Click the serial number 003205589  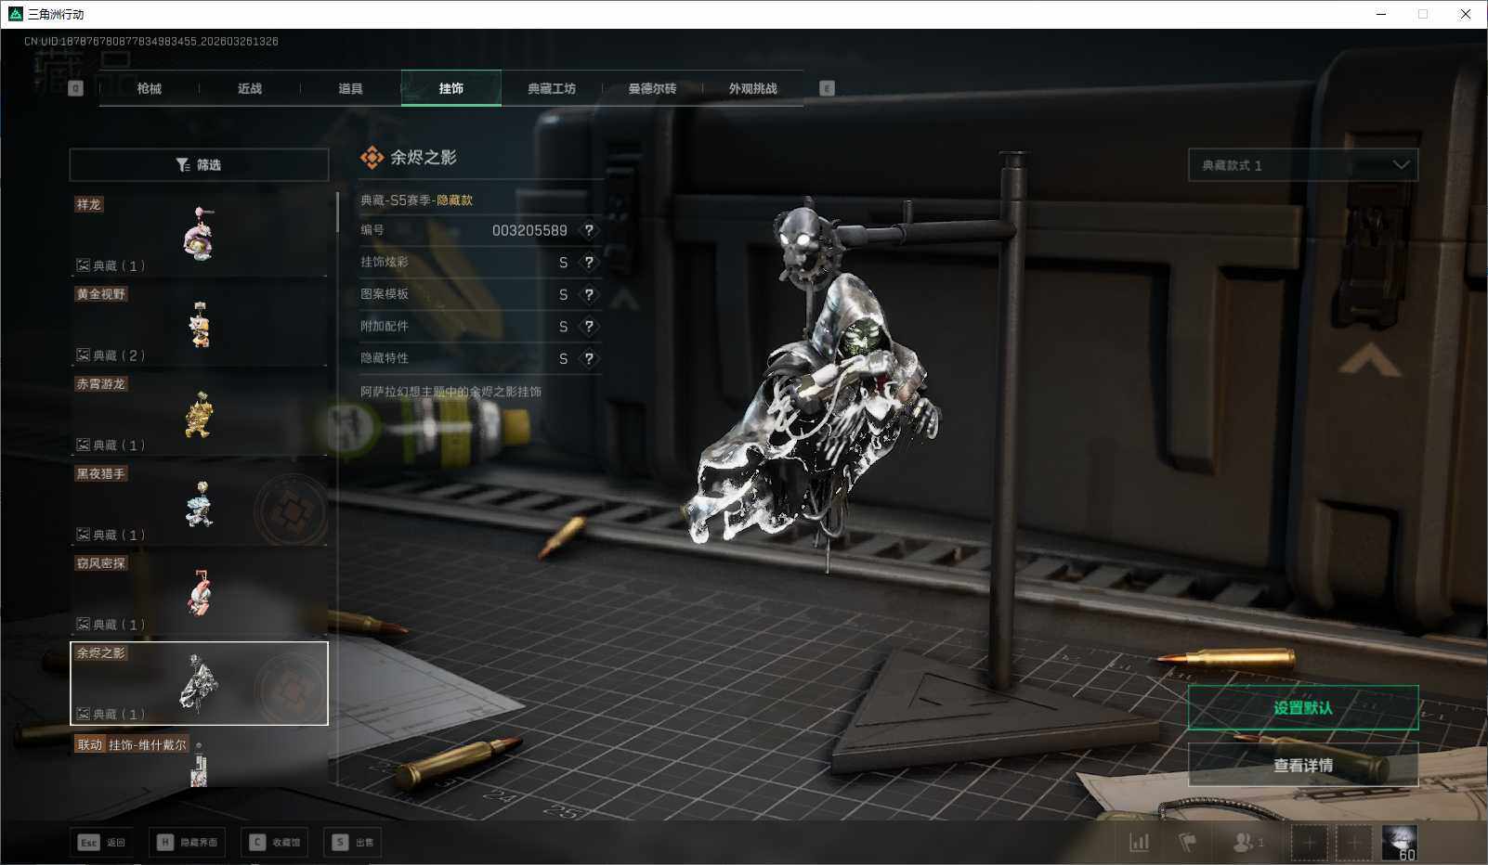529,230
